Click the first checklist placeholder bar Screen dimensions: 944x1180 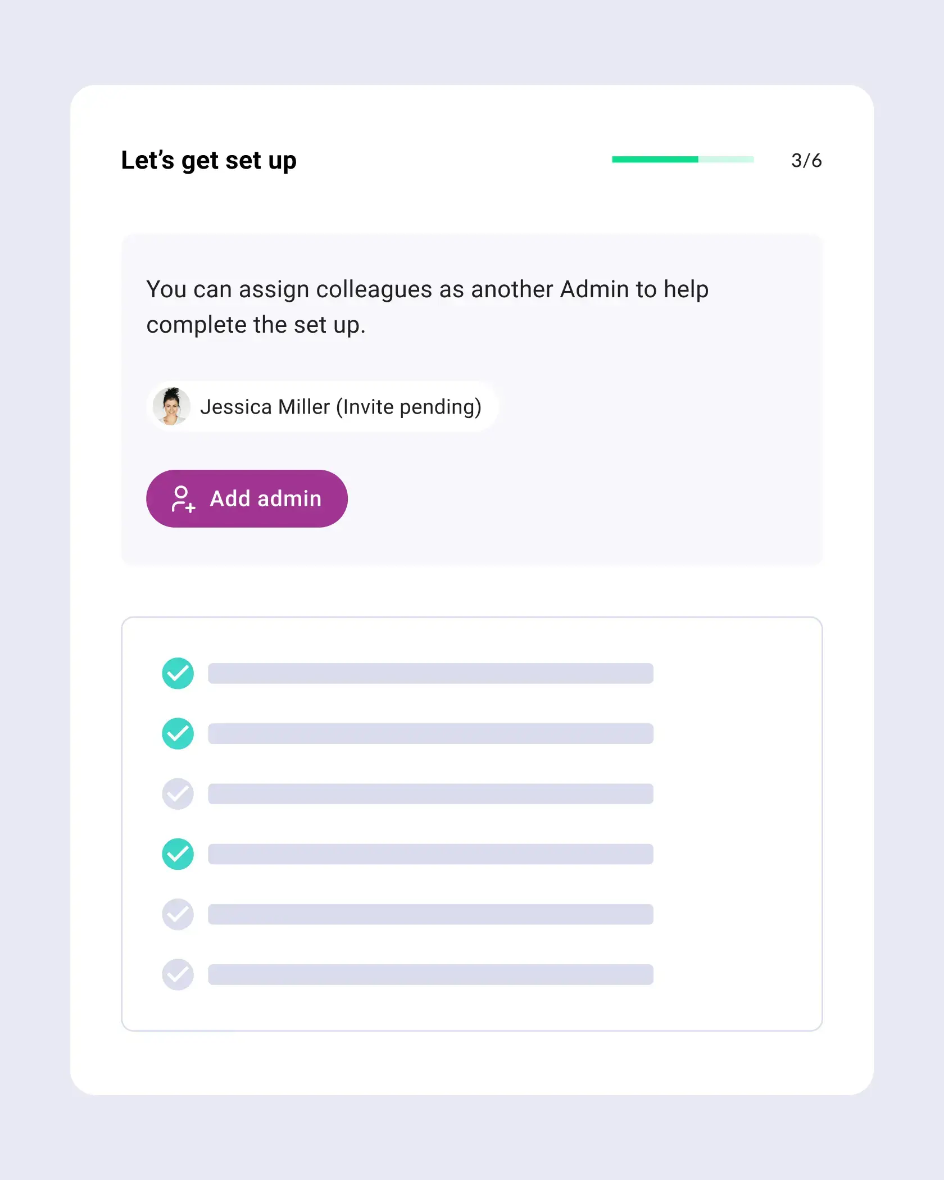[430, 673]
